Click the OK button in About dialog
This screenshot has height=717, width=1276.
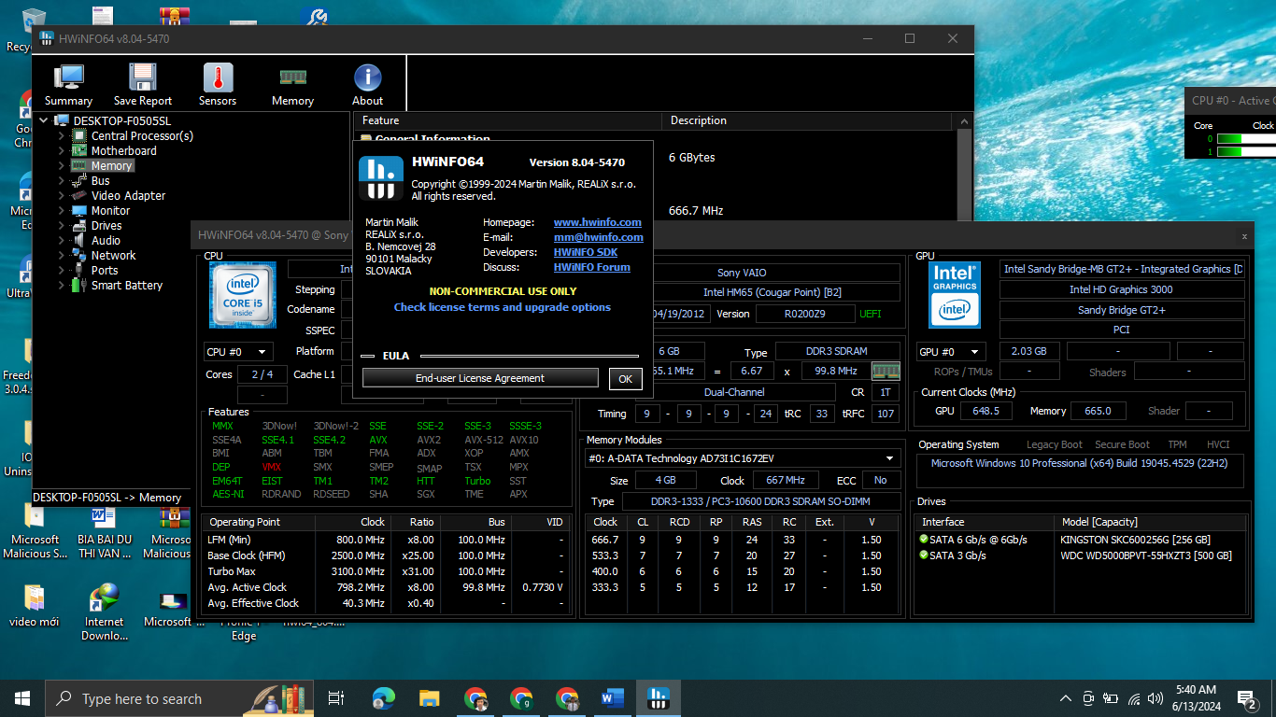click(625, 378)
